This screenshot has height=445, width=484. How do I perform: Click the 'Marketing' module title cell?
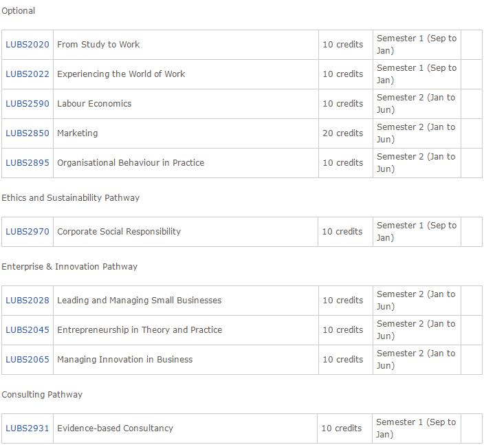pos(186,133)
